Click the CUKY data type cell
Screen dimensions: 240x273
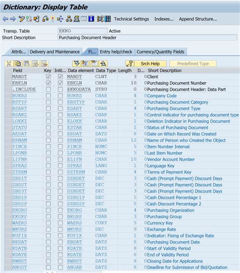tap(101, 223)
